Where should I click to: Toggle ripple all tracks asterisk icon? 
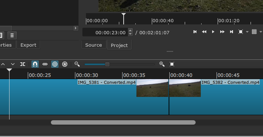(x=65, y=64)
